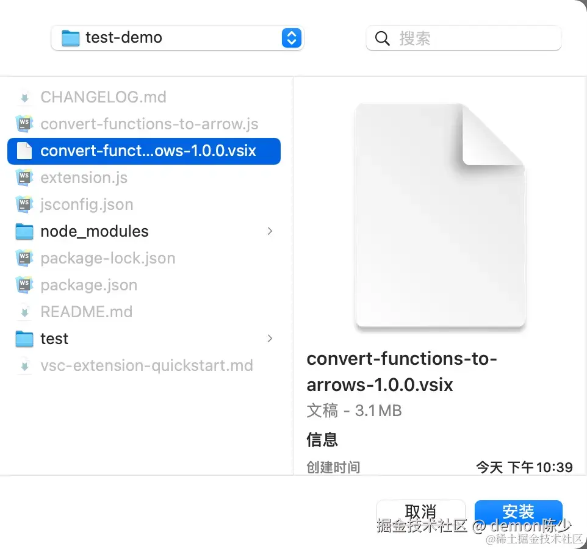The width and height of the screenshot is (587, 549).
Task: Click the package-lock.json file icon
Action: point(24,258)
